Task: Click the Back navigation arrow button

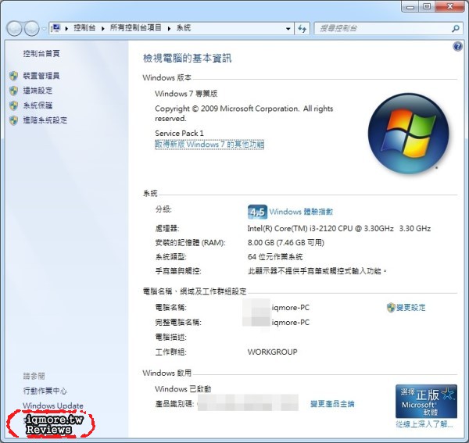Action: 14,28
